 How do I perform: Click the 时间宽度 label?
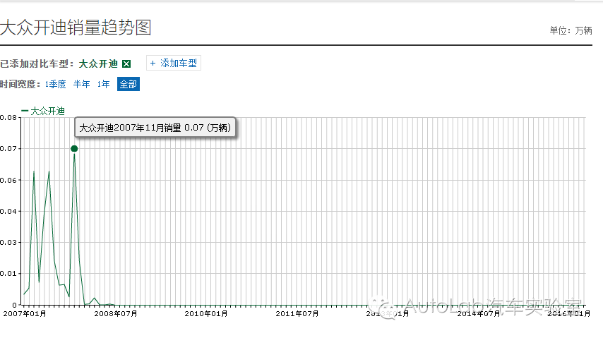pos(20,84)
